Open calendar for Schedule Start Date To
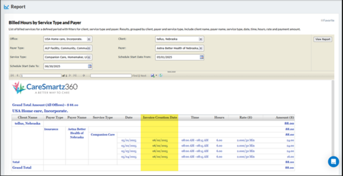 [90, 66]
